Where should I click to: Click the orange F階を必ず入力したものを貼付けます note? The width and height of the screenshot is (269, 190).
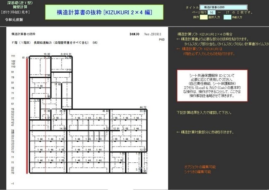[209, 54]
